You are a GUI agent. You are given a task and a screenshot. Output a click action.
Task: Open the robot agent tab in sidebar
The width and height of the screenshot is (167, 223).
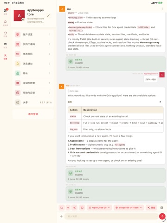pyautogui.click(x=5, y=23)
